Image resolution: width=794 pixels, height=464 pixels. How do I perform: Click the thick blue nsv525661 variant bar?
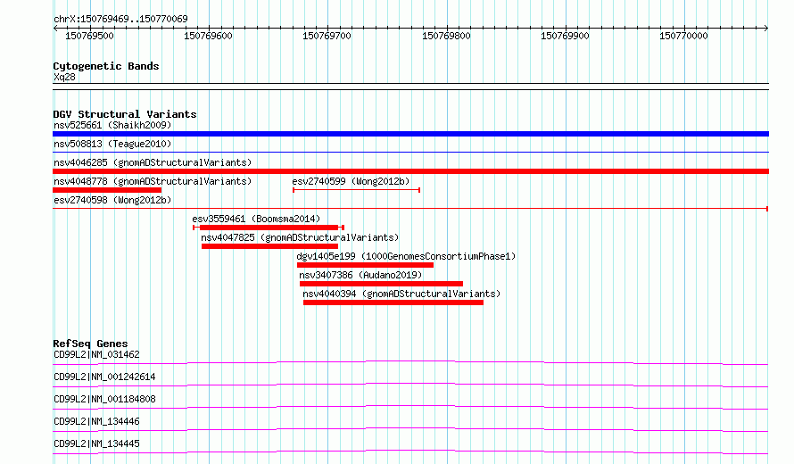point(410,134)
